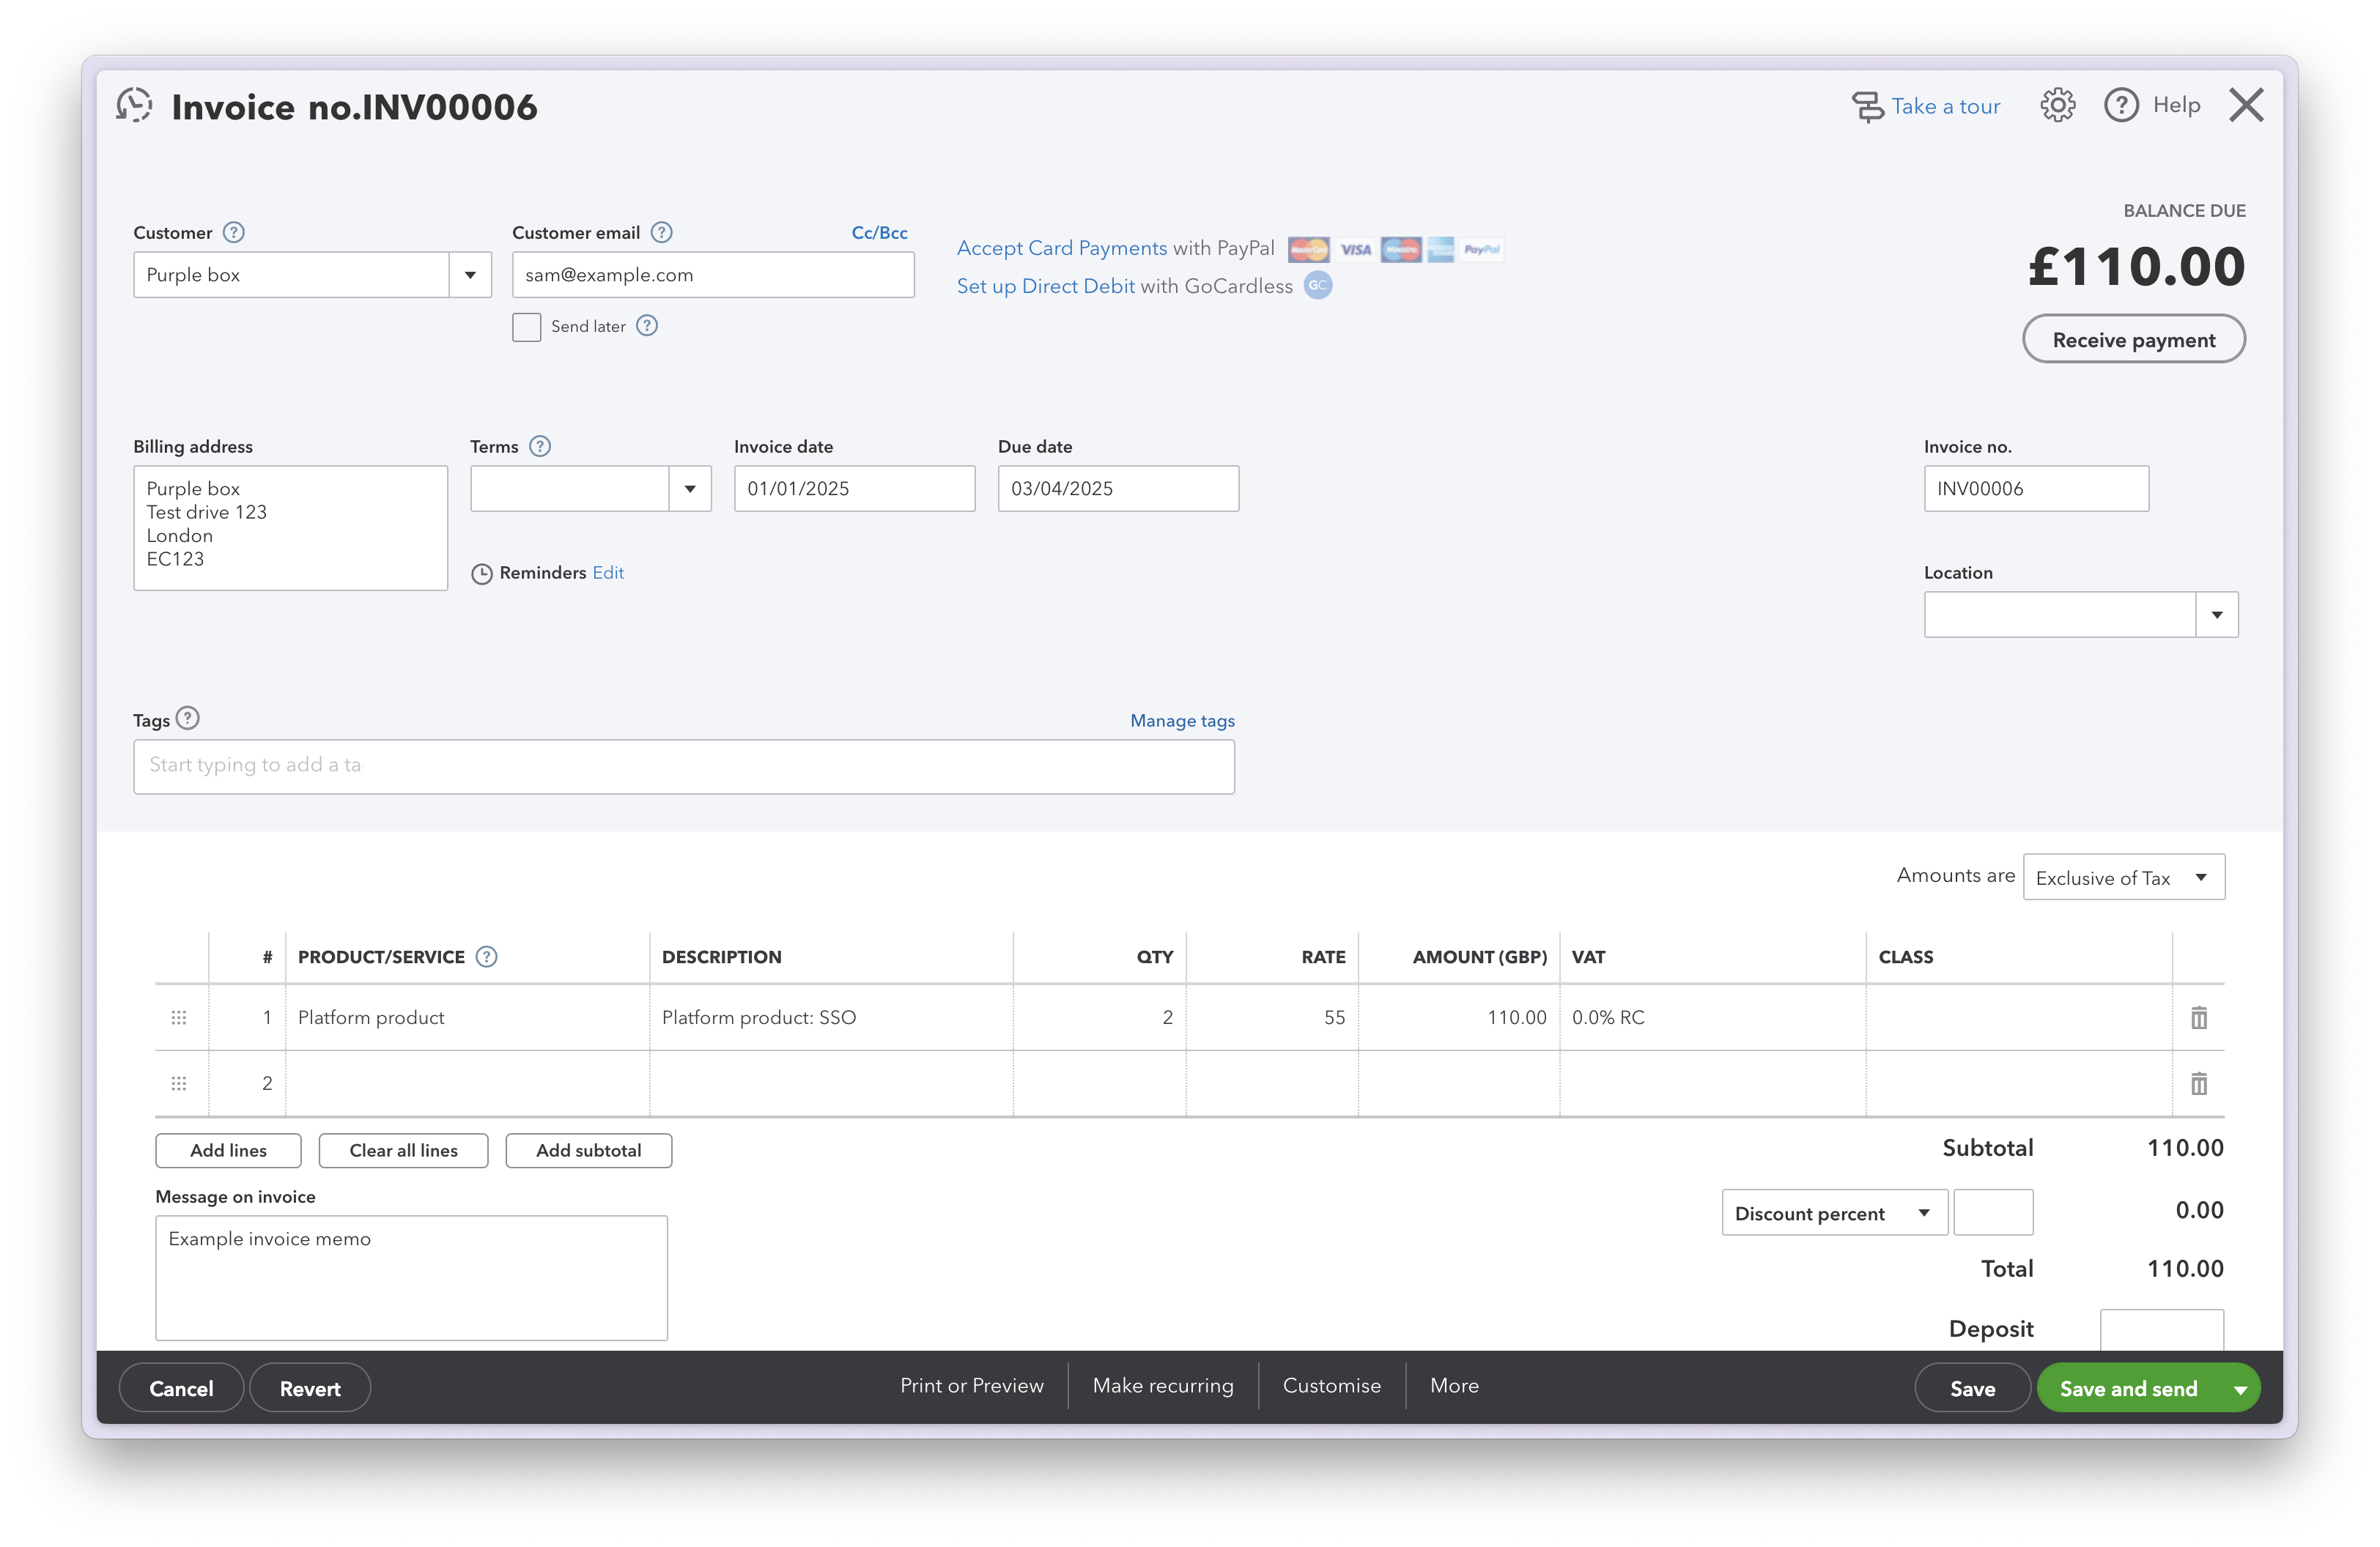Select VAT cell '0.0% RC'
Viewport: 2380px width, 1547px height.
(x=1713, y=1017)
